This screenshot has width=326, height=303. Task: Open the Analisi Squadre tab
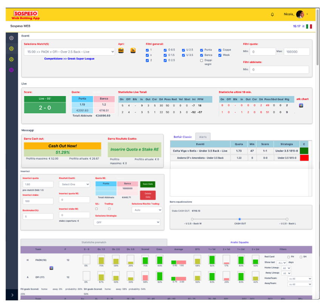(x=239, y=242)
